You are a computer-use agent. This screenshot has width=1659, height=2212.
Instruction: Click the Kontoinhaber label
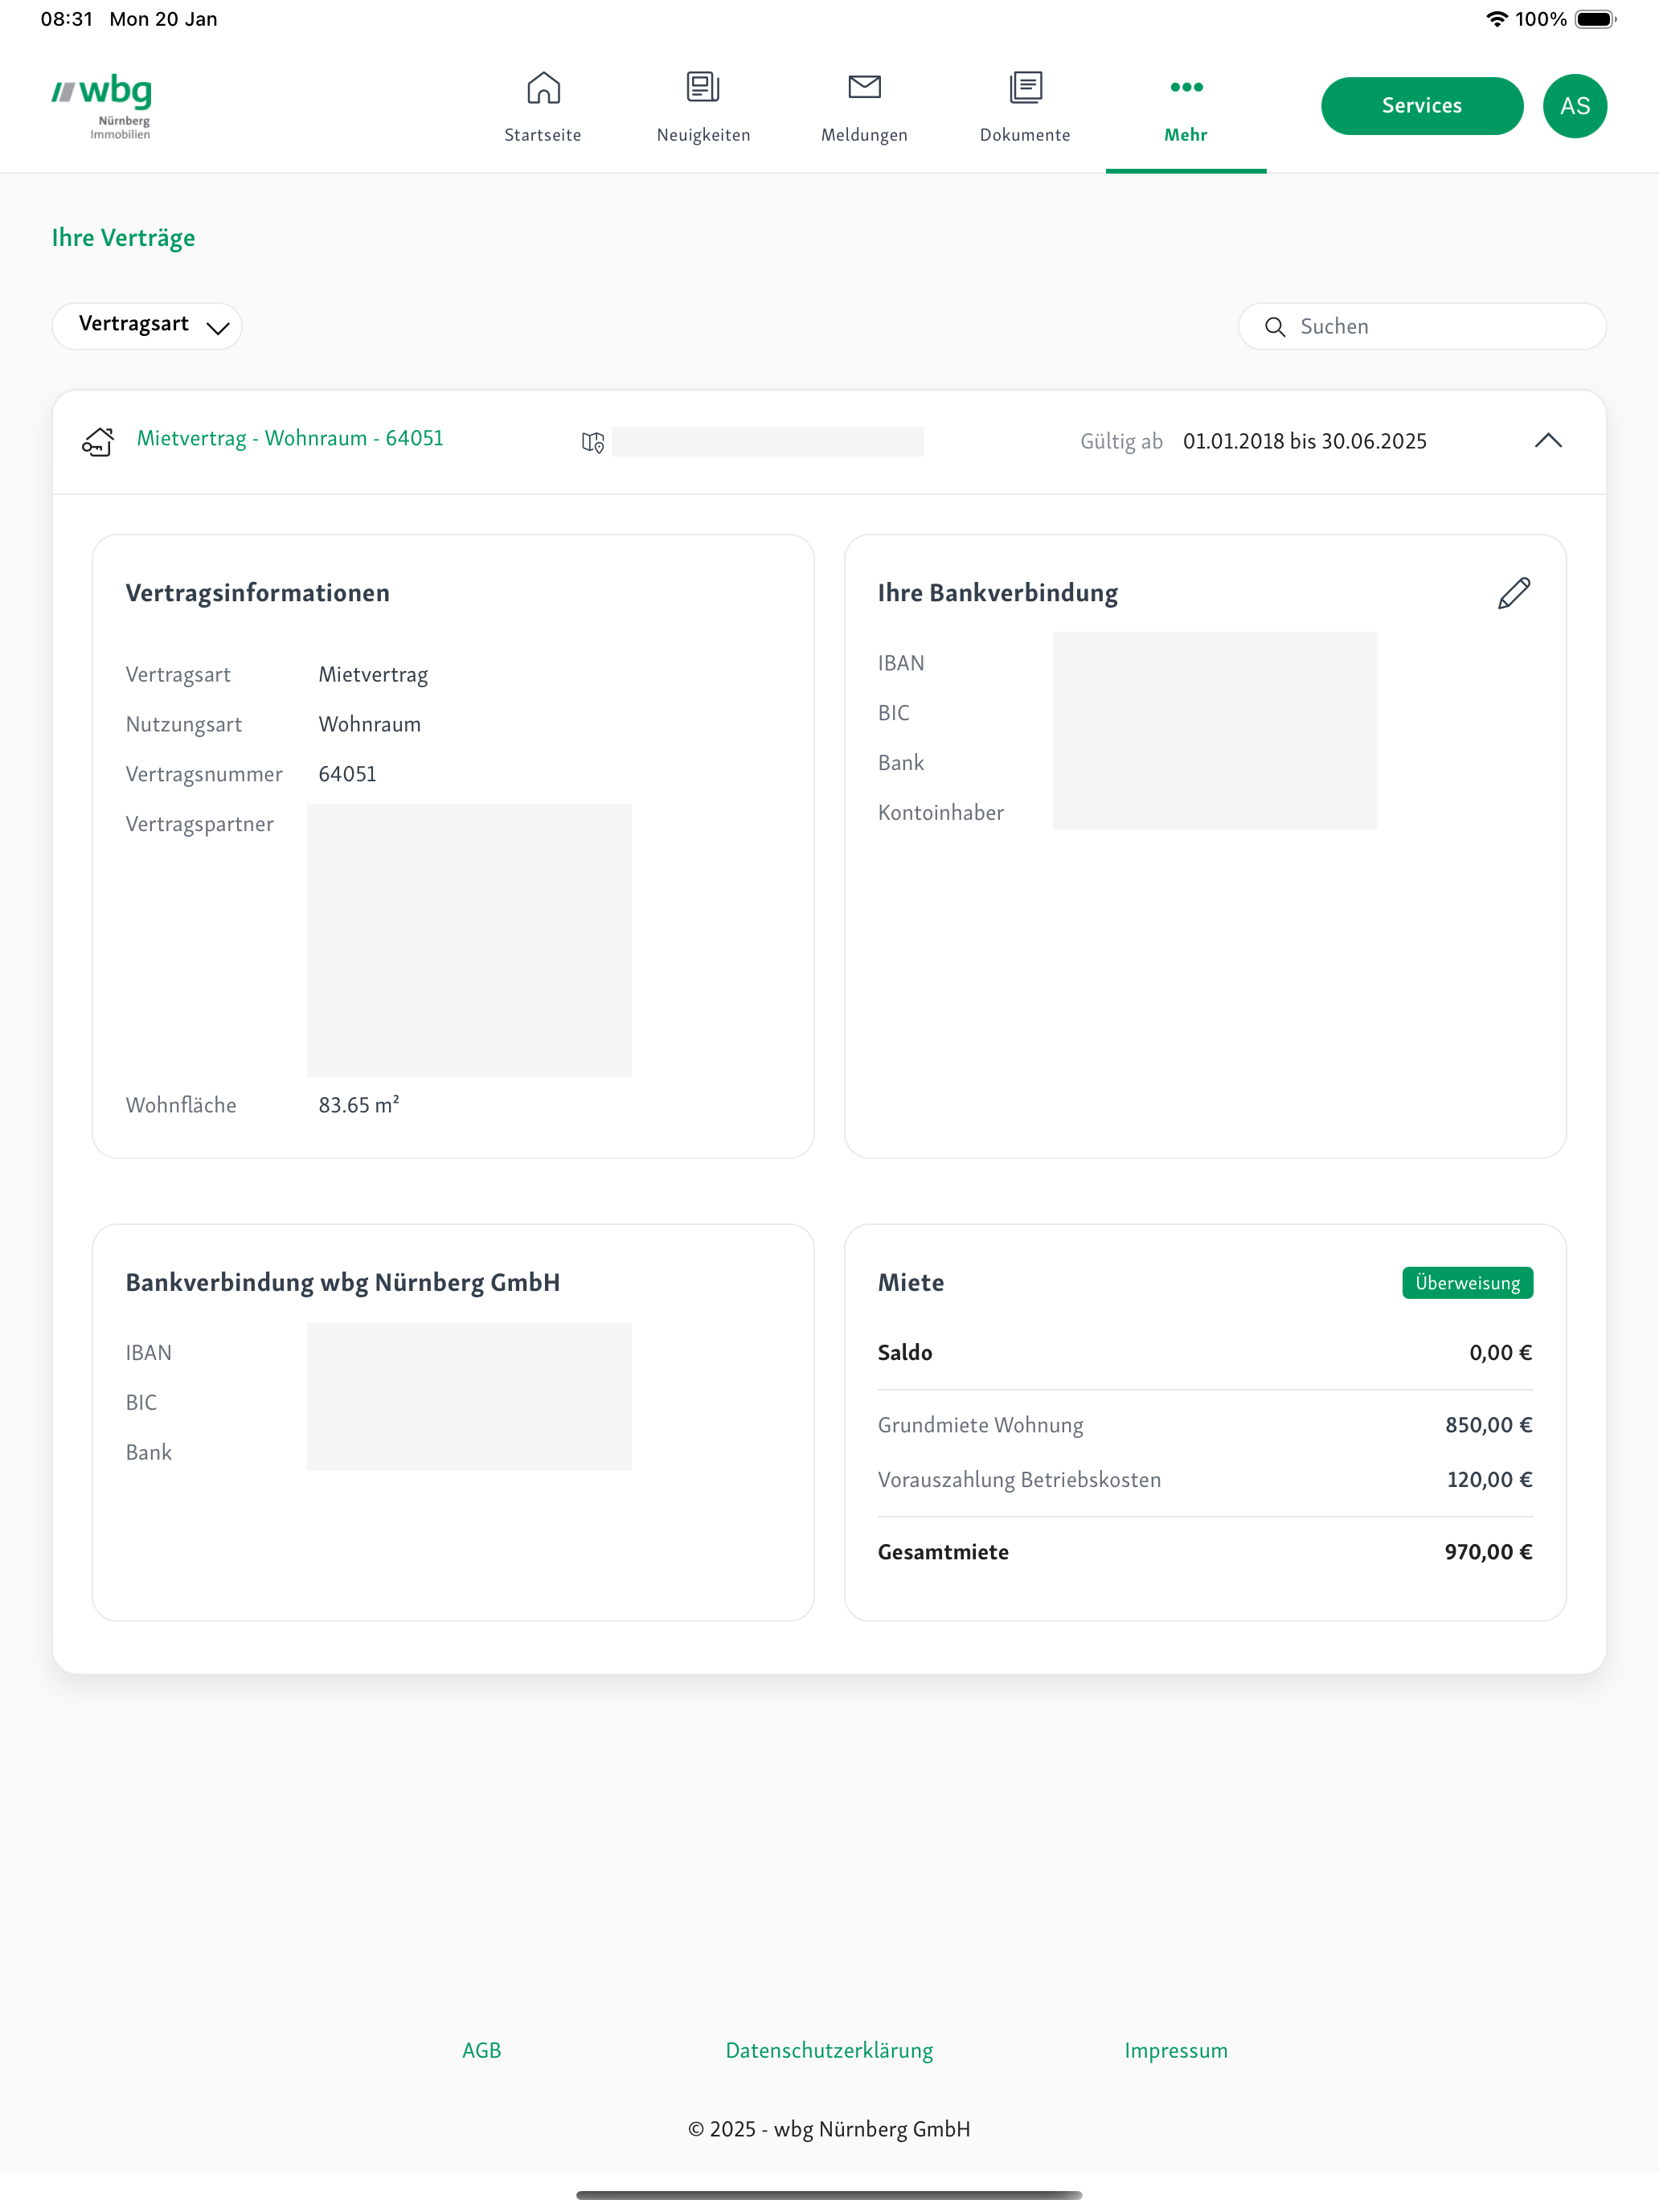pos(941,813)
